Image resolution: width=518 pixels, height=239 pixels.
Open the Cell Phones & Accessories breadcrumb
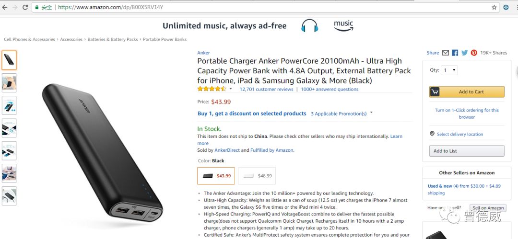coord(29,39)
